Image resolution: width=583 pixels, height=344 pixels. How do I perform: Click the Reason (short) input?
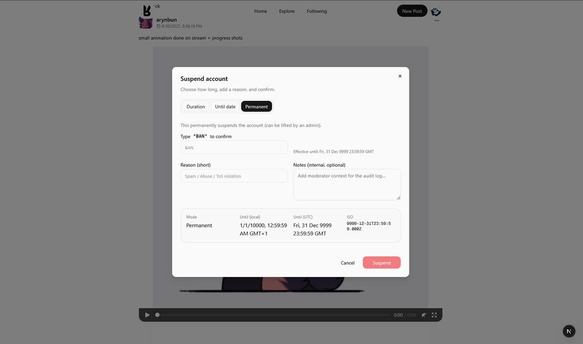click(234, 176)
